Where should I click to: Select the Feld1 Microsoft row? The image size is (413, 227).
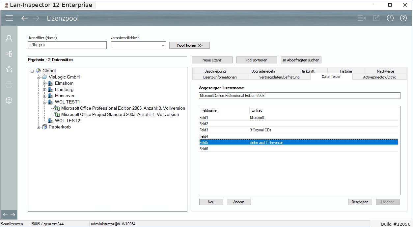click(x=299, y=117)
